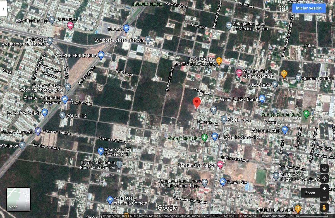
Task: Center map on your location
Action: 324,178
